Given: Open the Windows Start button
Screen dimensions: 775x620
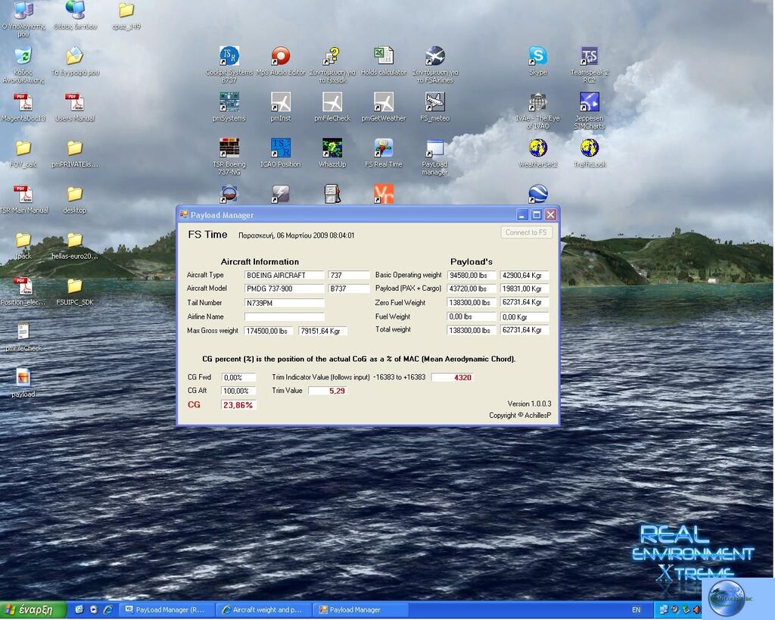Looking at the screenshot, I should pos(33,610).
